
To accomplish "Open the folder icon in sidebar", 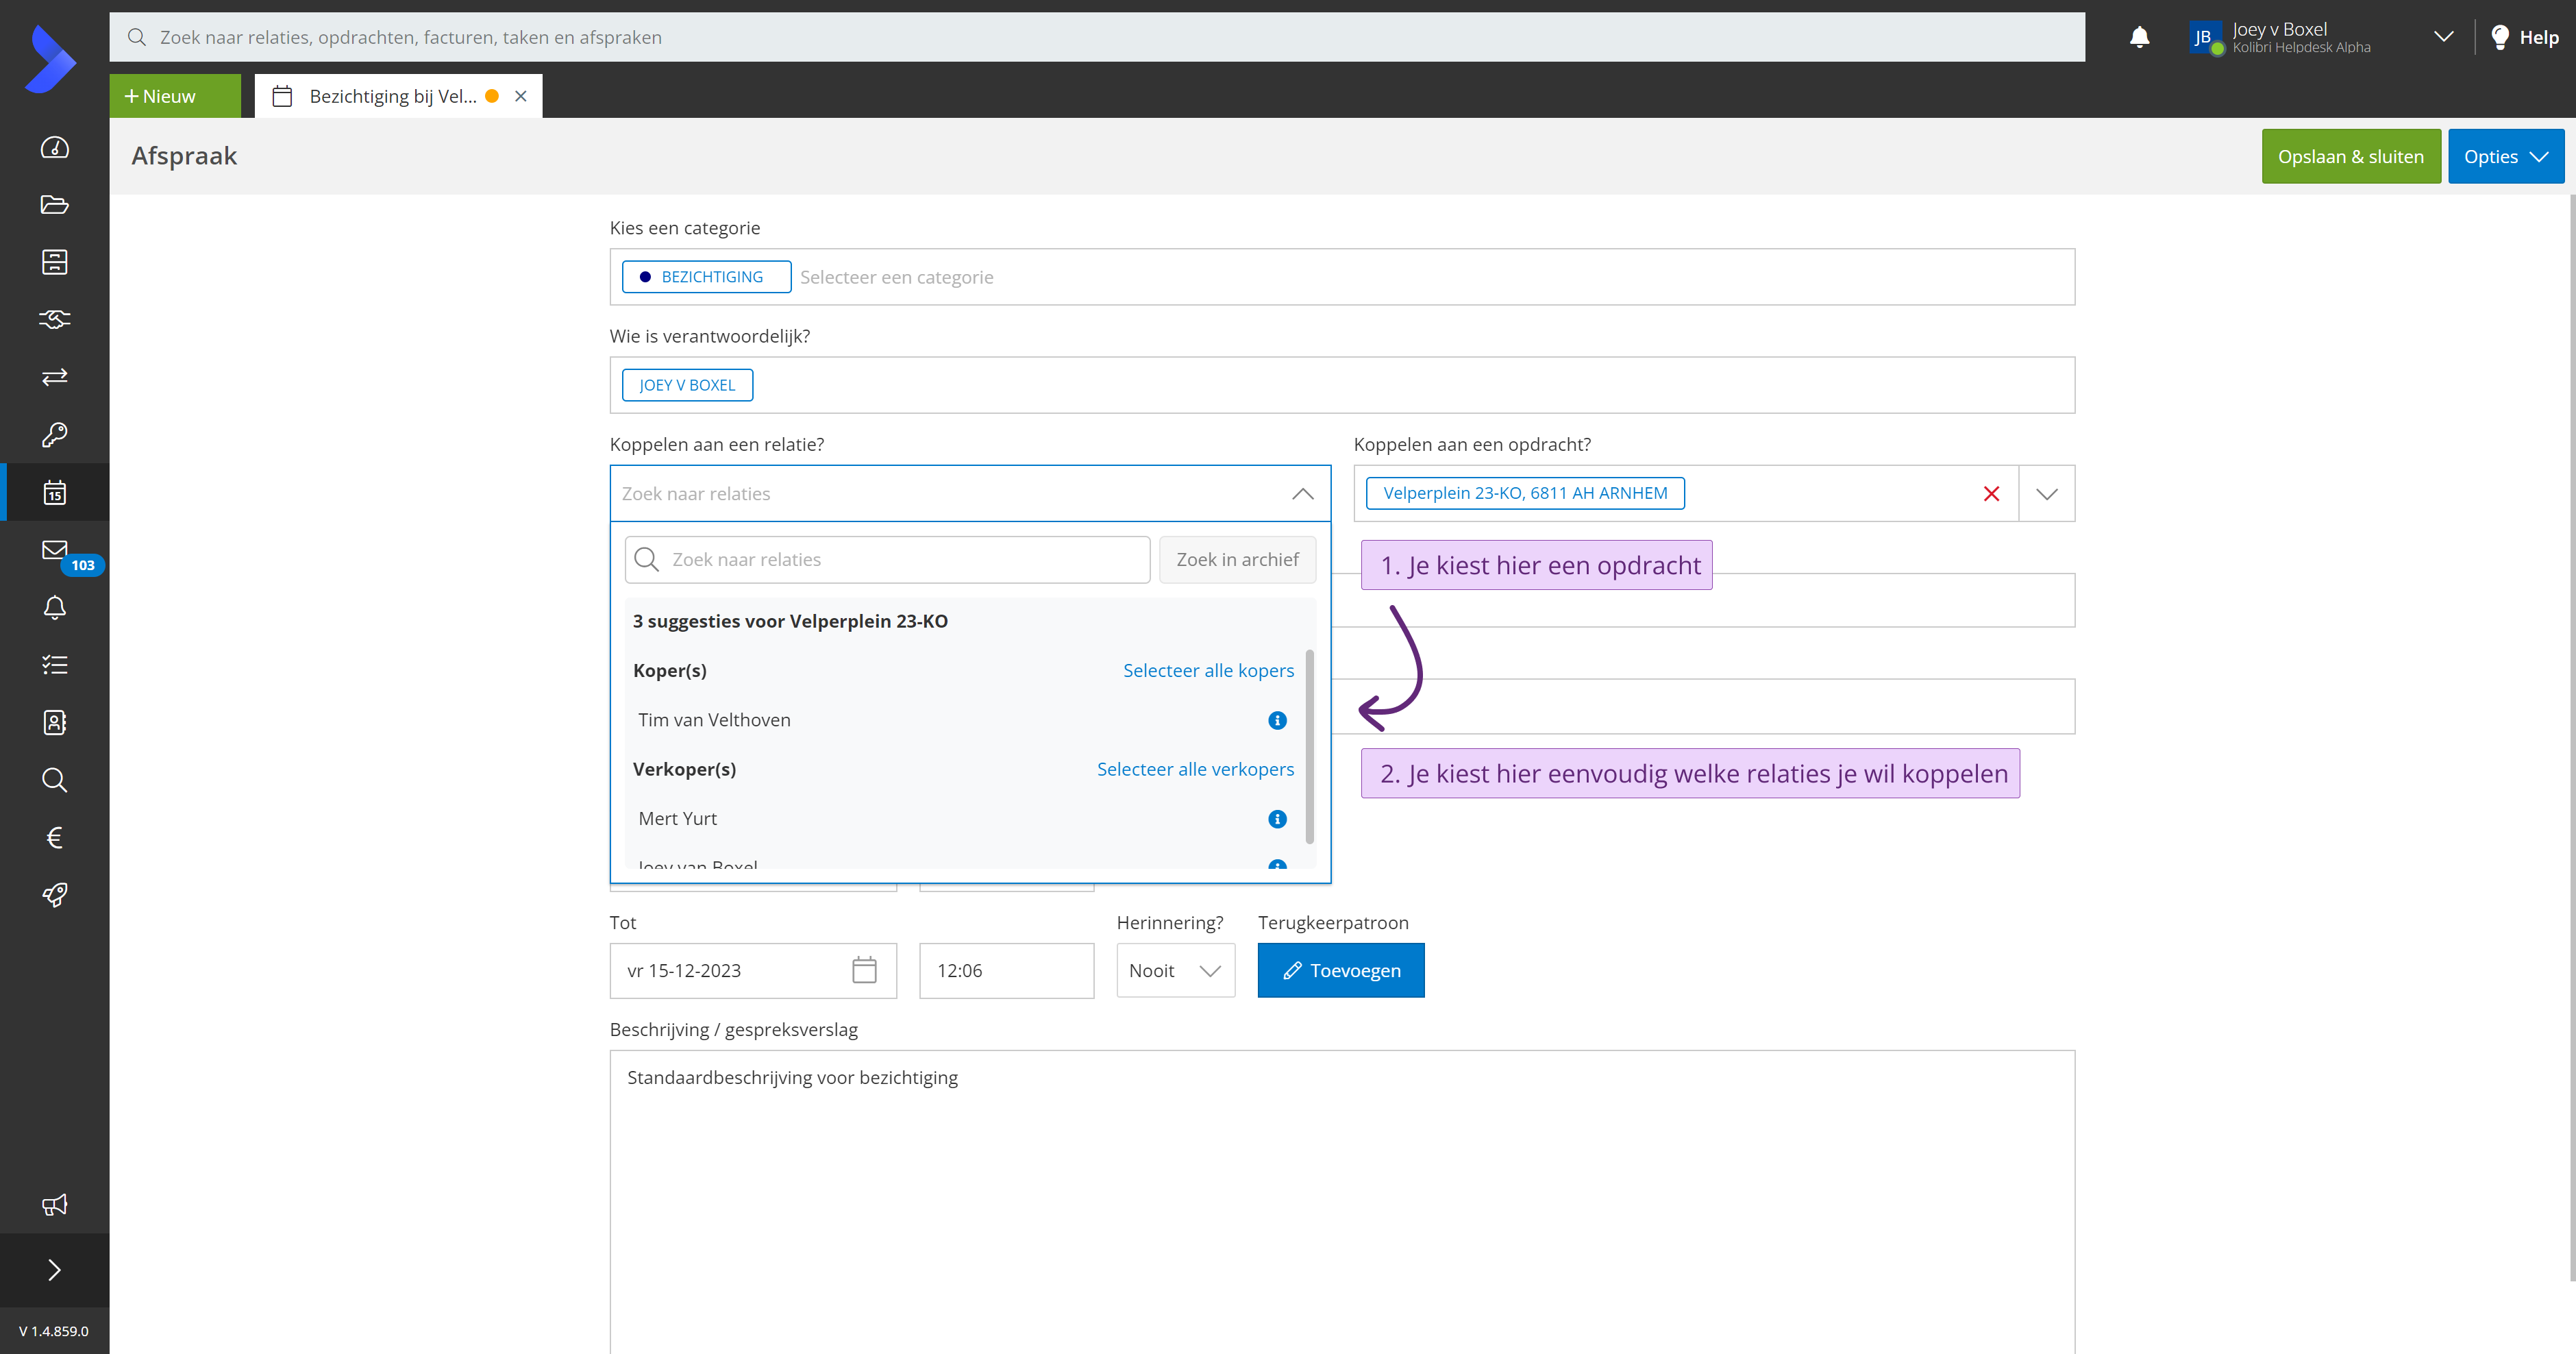I will [54, 205].
